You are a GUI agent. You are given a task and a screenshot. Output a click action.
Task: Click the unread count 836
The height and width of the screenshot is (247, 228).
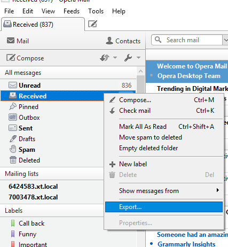(127, 86)
